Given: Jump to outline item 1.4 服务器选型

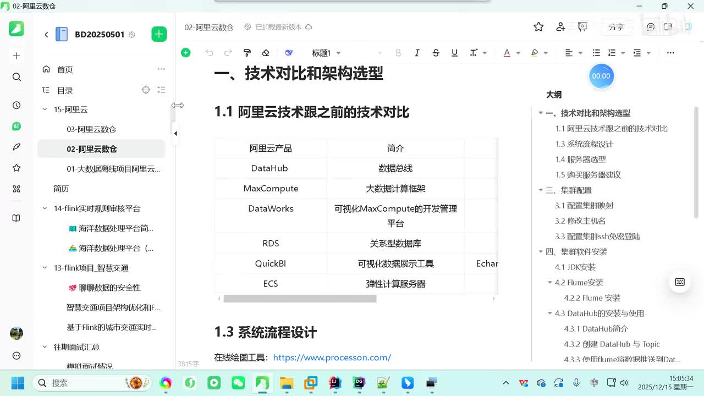Looking at the screenshot, I should point(580,159).
